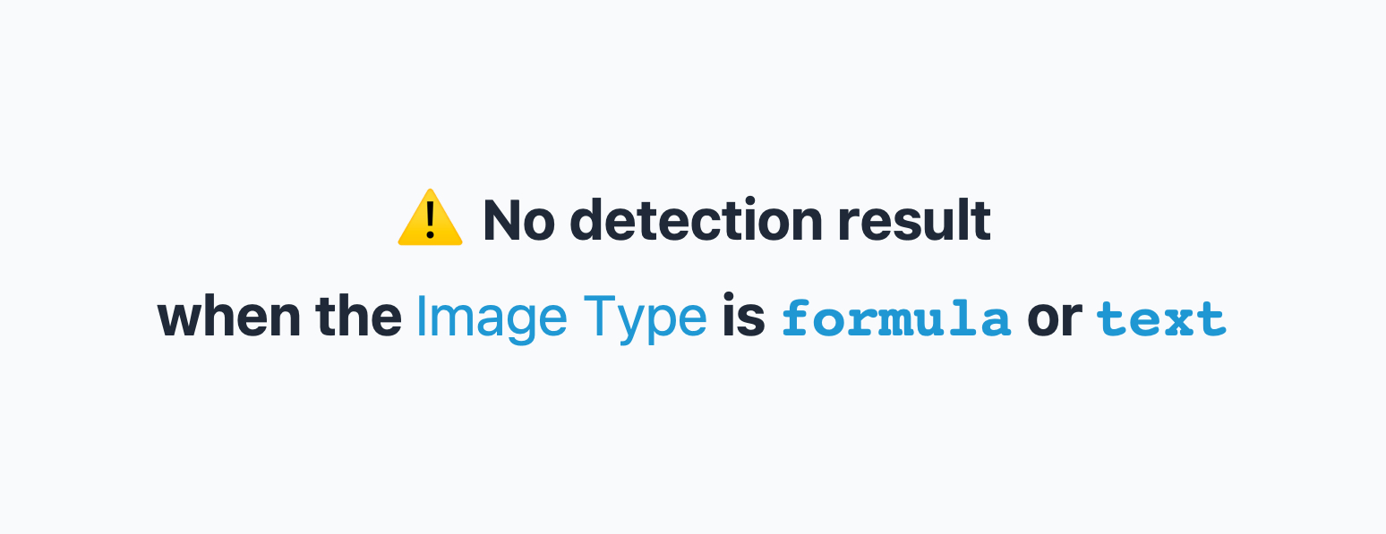
Task: Click the 'N' in 'No detection result'
Action: click(502, 221)
